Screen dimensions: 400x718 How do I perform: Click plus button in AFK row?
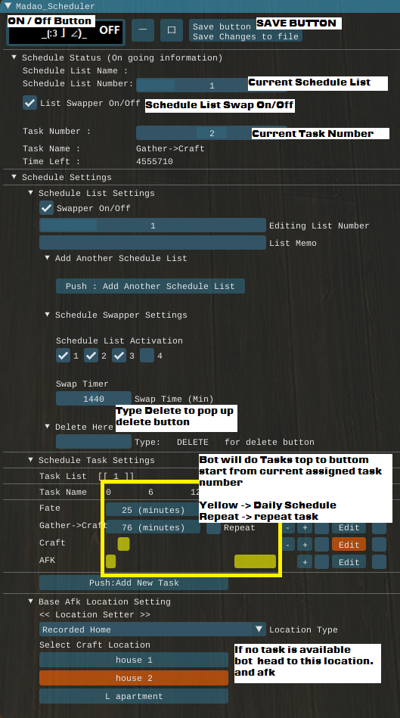click(x=304, y=562)
